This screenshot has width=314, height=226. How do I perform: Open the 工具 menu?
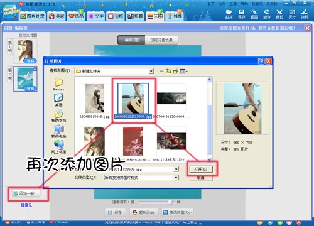233,4
